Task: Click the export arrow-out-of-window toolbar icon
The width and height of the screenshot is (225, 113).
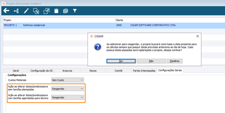Action: pyautogui.click(x=46, y=11)
